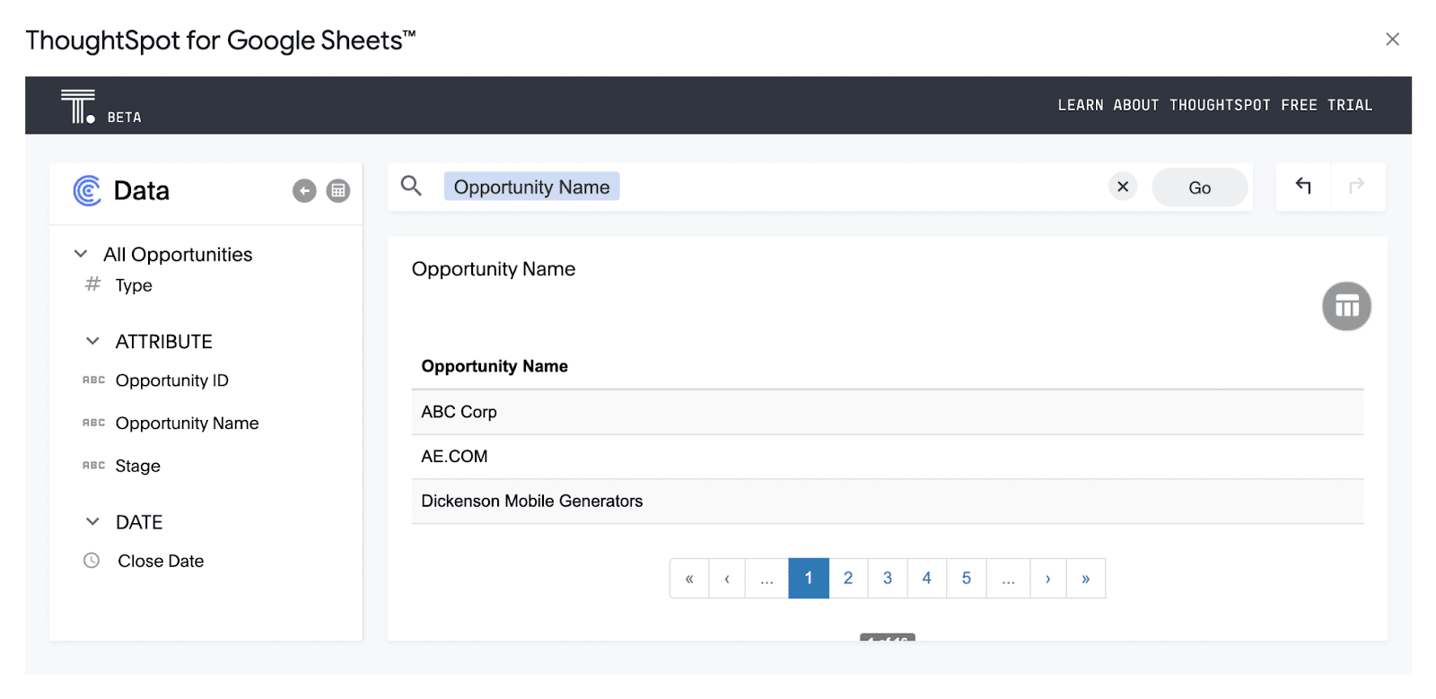This screenshot has width=1436, height=699.
Task: Click the ATTRIBUTE section label
Action: [164, 342]
